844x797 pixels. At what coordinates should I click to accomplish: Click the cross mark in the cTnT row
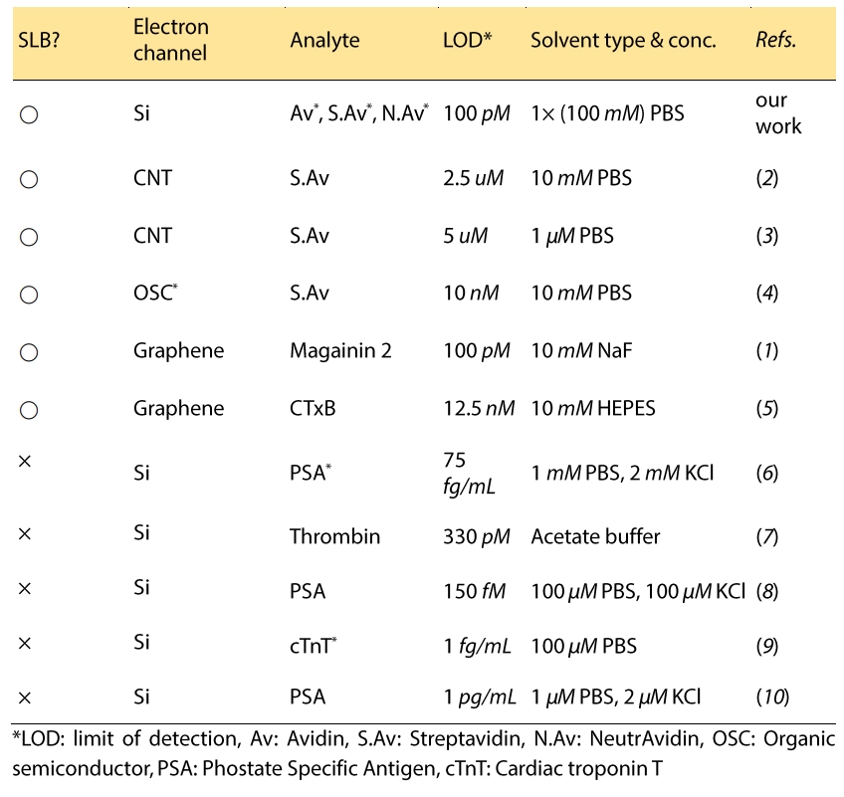point(26,644)
